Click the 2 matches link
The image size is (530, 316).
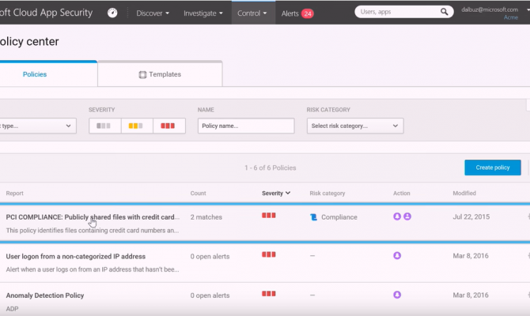206,217
